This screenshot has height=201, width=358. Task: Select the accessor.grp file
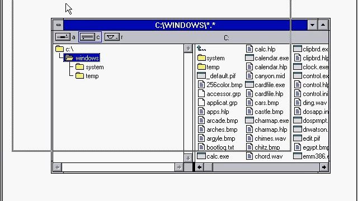pyautogui.click(x=219, y=94)
